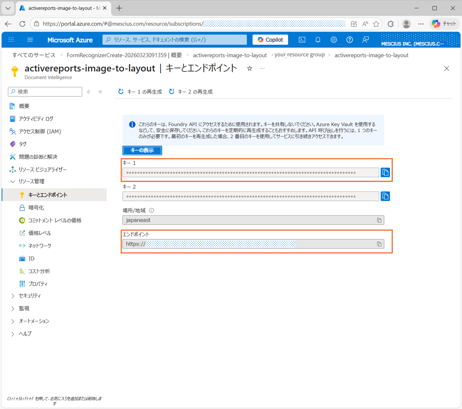Copy the エンドポイント value
Image resolution: width=462 pixels, height=409 pixels.
[379, 244]
